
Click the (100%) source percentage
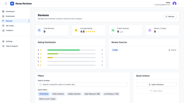(173, 50)
